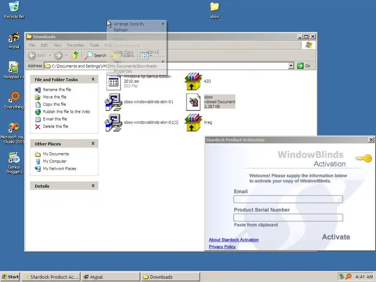This screenshot has height=282, width=376.
Task: Click the 4:41 AM taskbar clock
Action: 364,277
